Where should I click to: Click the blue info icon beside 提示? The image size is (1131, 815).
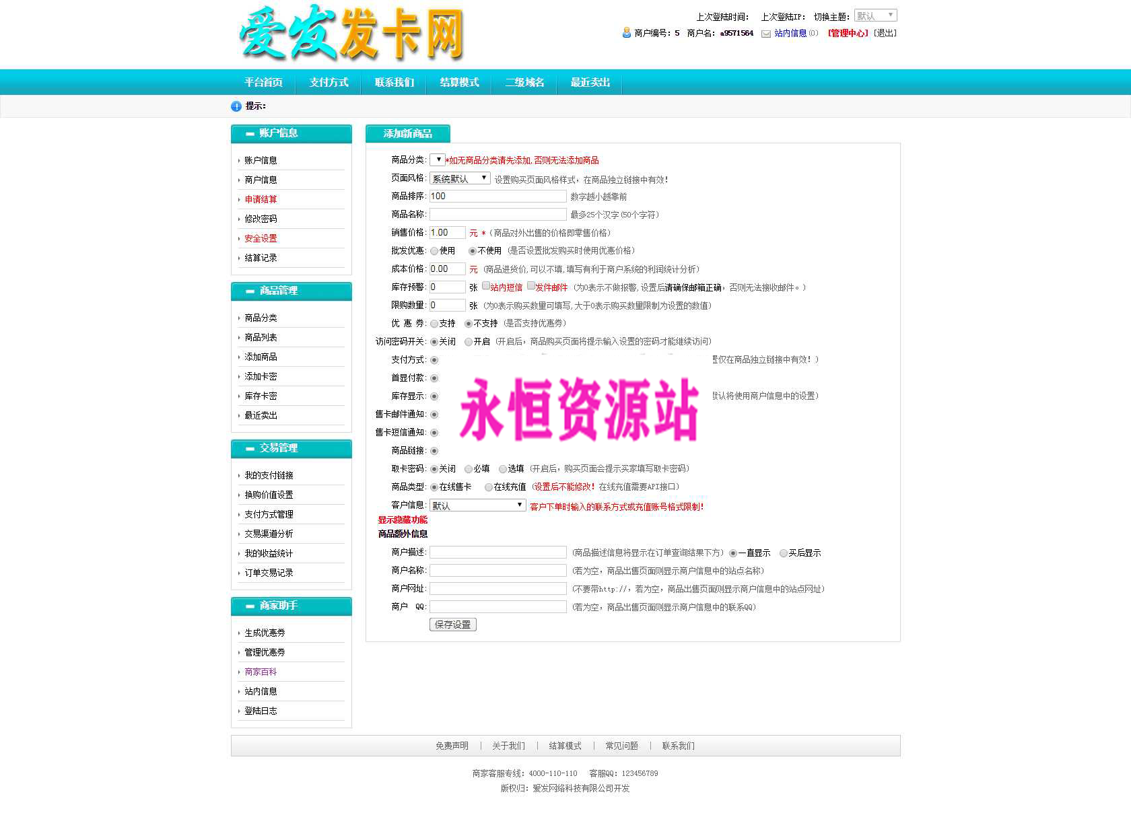tap(236, 106)
